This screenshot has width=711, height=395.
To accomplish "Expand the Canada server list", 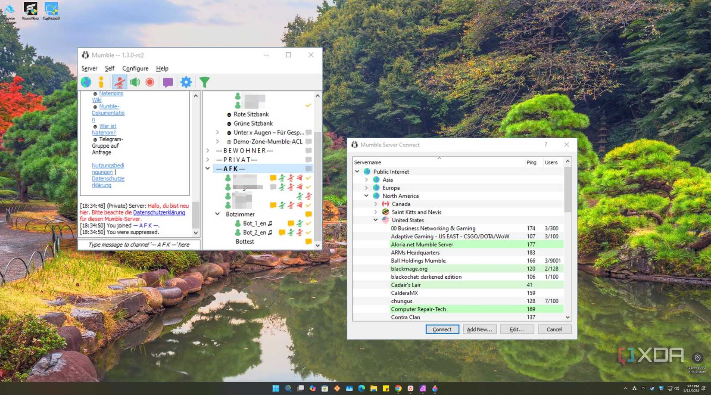I will pyautogui.click(x=376, y=204).
